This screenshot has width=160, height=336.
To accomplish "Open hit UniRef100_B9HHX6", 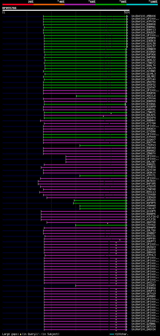I will point(143,24).
